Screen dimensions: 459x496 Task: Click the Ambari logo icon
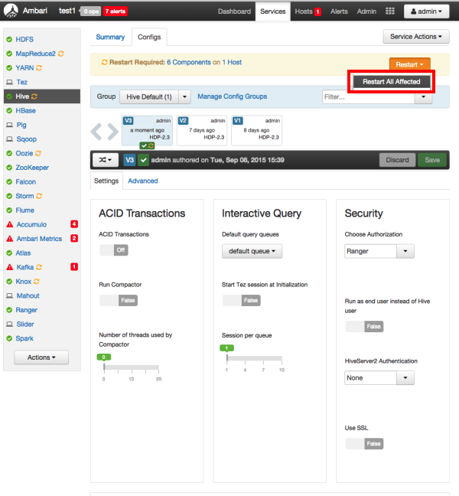click(x=11, y=11)
